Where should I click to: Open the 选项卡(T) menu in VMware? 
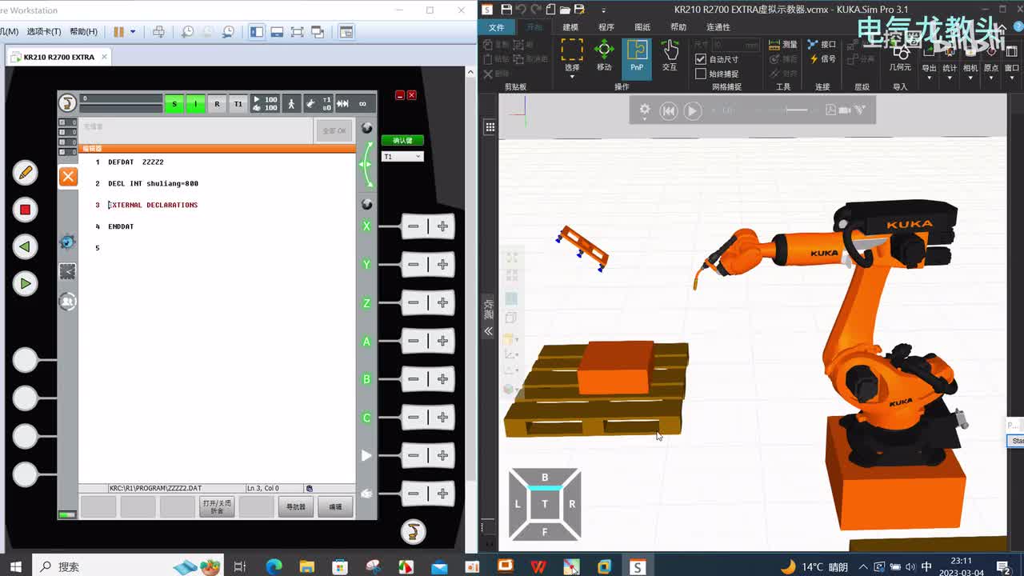pyautogui.click(x=43, y=32)
